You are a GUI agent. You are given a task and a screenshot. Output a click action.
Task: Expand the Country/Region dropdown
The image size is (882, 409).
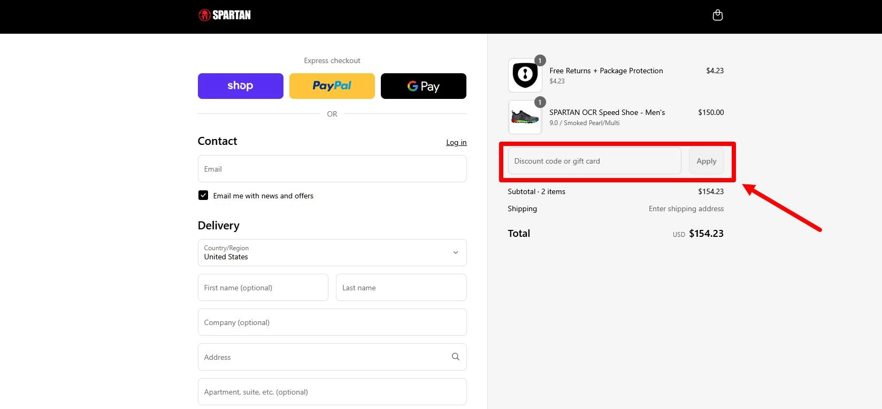[x=332, y=252]
